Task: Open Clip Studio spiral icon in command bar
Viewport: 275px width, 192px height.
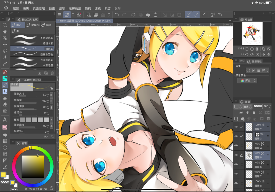Action: pyautogui.click(x=79, y=15)
